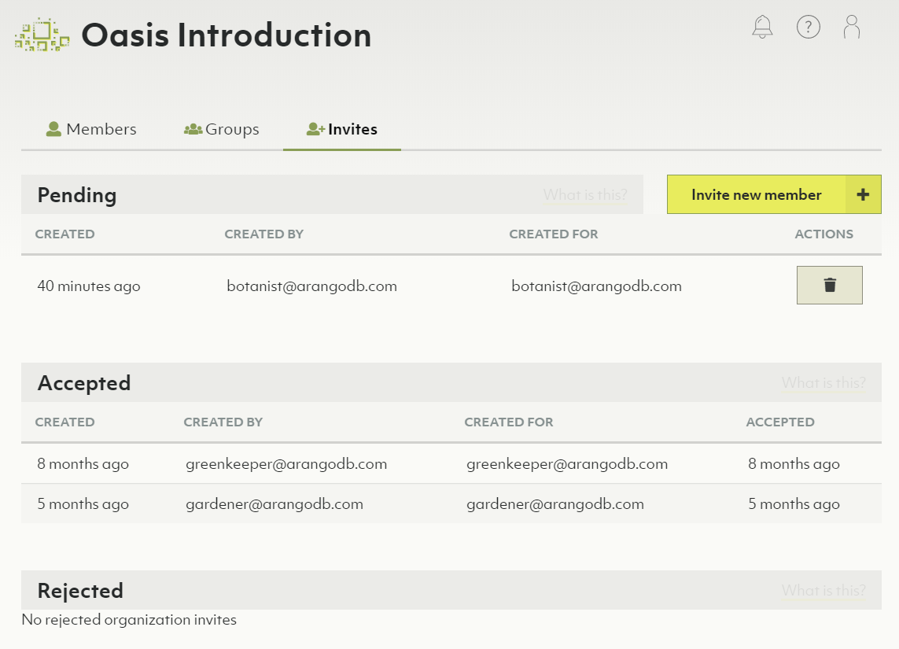Click the Accepted column header in Accepted table
This screenshot has height=649, width=899.
779,422
